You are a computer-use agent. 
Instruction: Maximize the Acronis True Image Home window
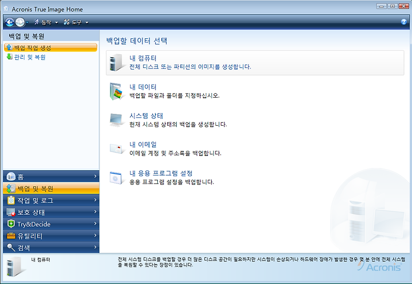[x=393, y=6]
